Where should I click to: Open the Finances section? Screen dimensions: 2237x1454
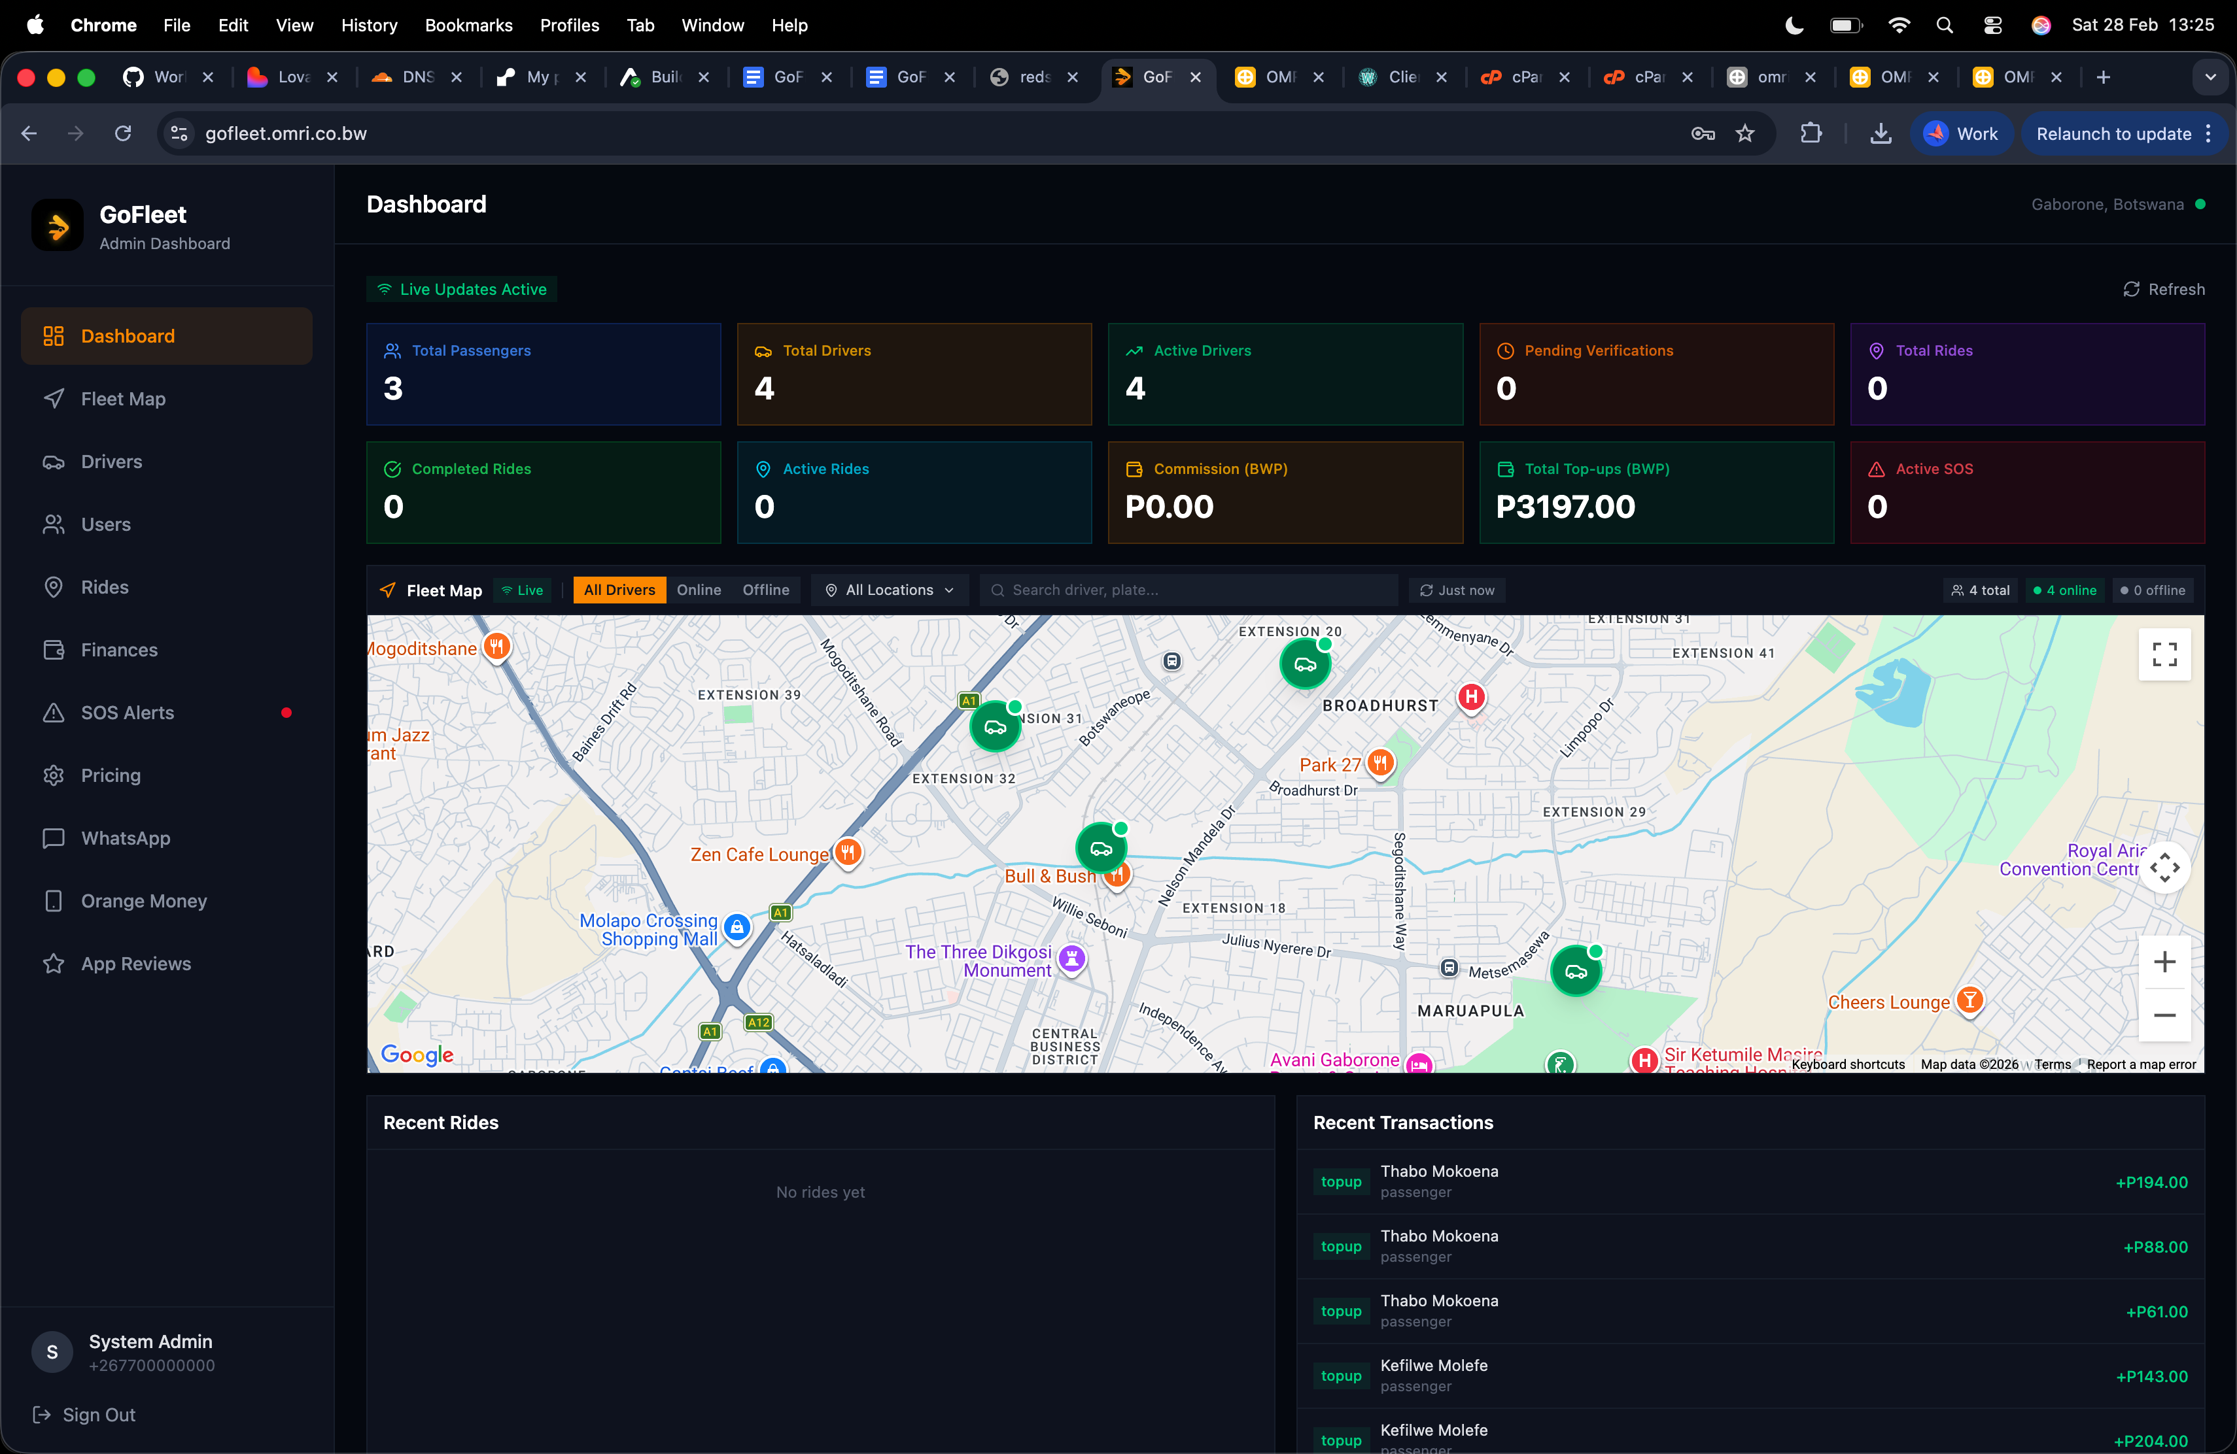click(x=166, y=650)
